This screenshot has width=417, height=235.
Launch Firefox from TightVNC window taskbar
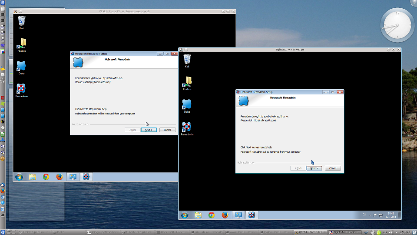pos(225,215)
